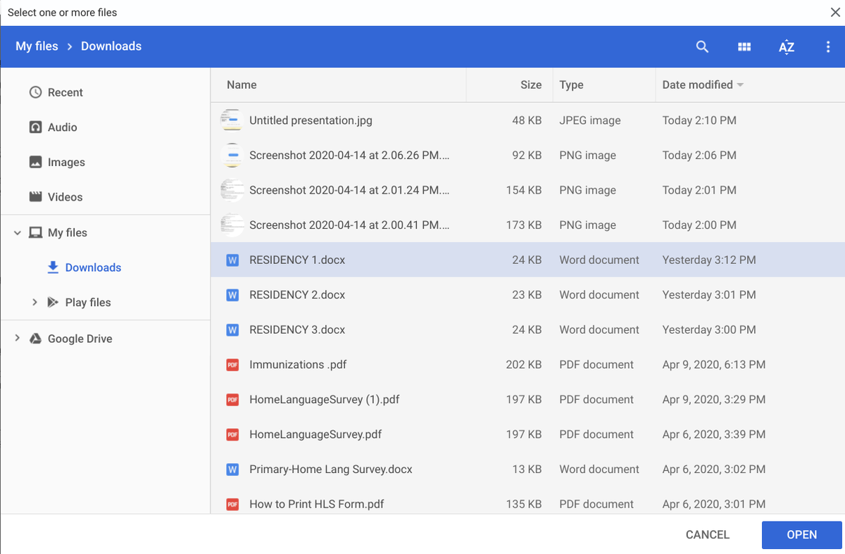Open the search icon in header
The width and height of the screenshot is (845, 554).
pyautogui.click(x=702, y=46)
